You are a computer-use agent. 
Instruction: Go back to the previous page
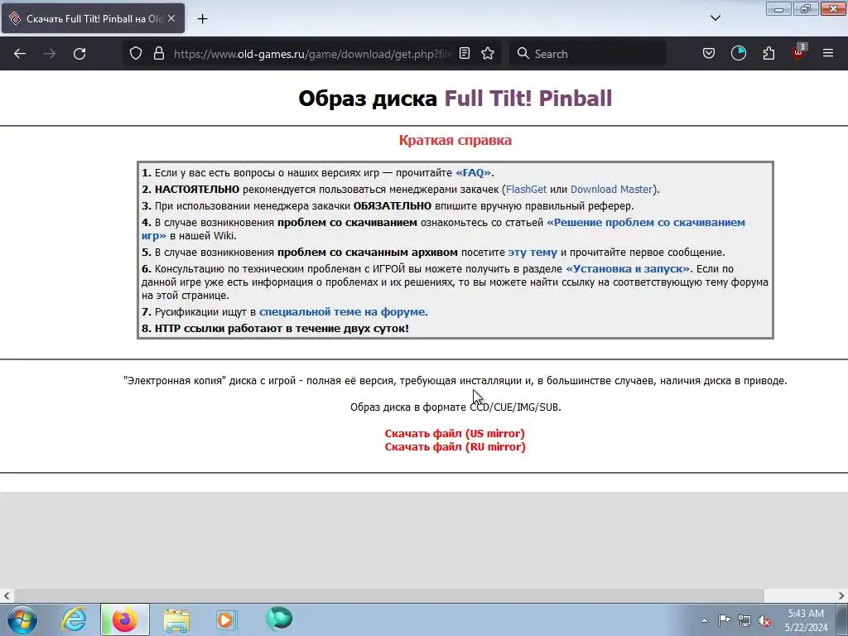20,54
